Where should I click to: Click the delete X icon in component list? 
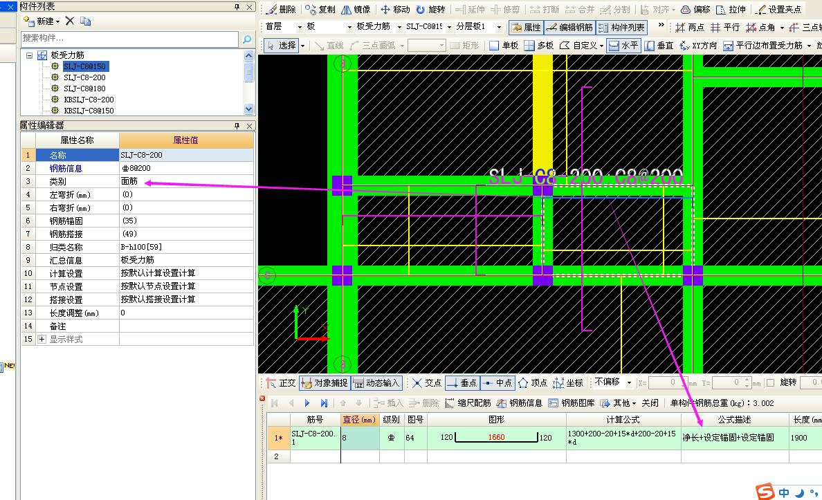tap(70, 21)
